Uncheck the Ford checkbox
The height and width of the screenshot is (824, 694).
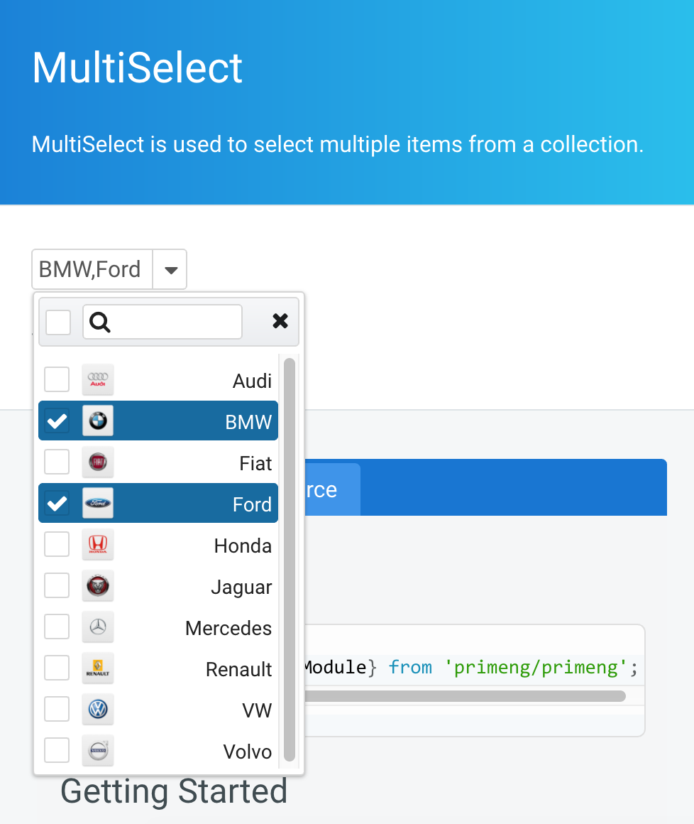57,503
